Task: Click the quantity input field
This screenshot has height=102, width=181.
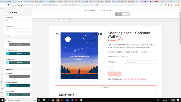Action: pyautogui.click(x=111, y=68)
